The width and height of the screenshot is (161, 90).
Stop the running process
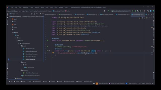[x=145, y=11]
